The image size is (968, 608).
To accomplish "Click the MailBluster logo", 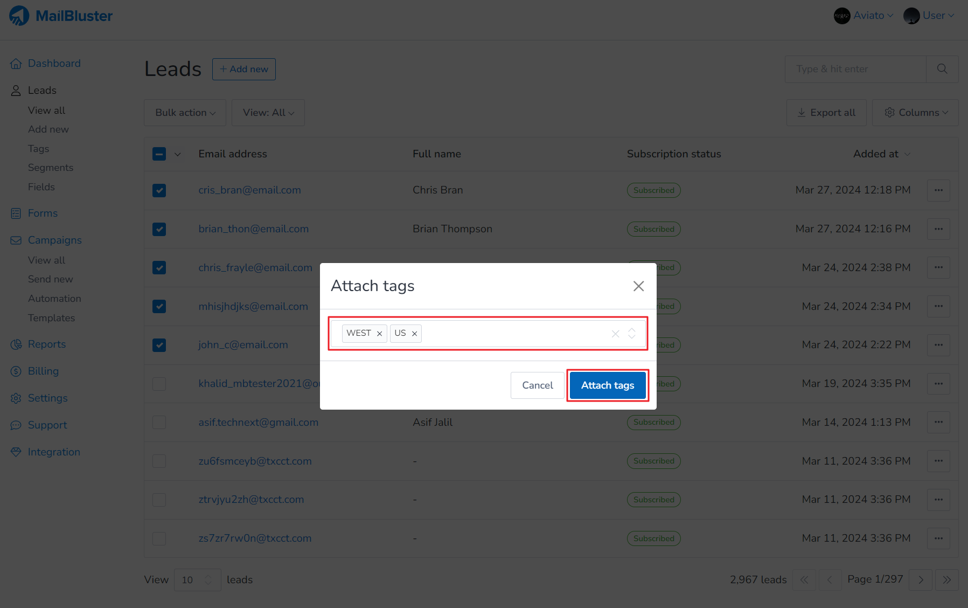I will click(61, 16).
